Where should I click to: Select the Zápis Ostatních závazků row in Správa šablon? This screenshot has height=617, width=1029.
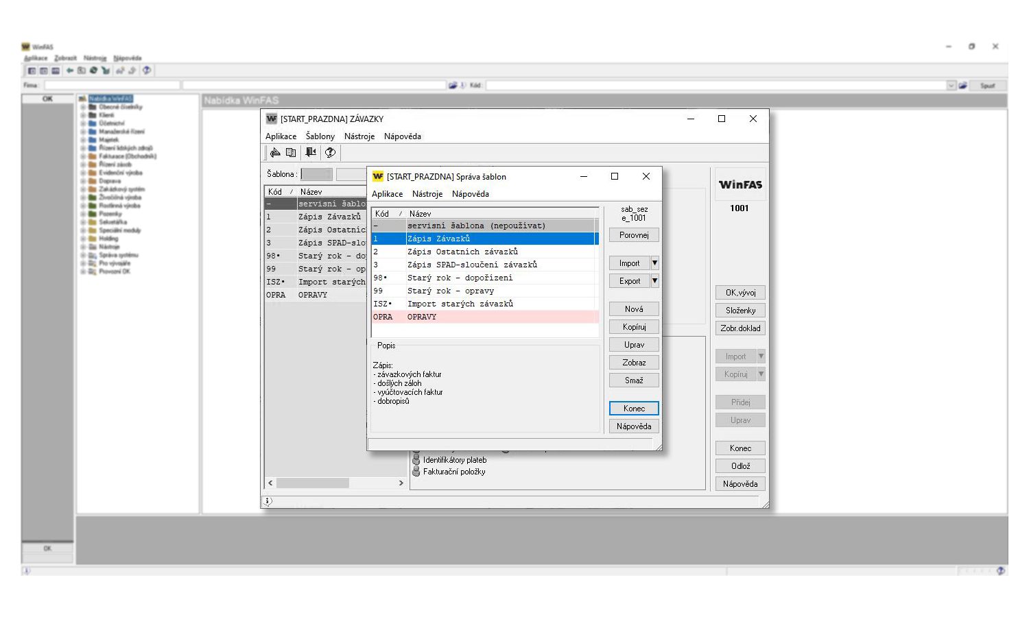485,252
